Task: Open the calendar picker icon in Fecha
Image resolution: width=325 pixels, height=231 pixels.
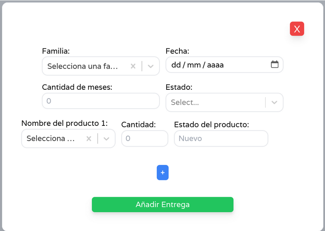Action: point(275,64)
